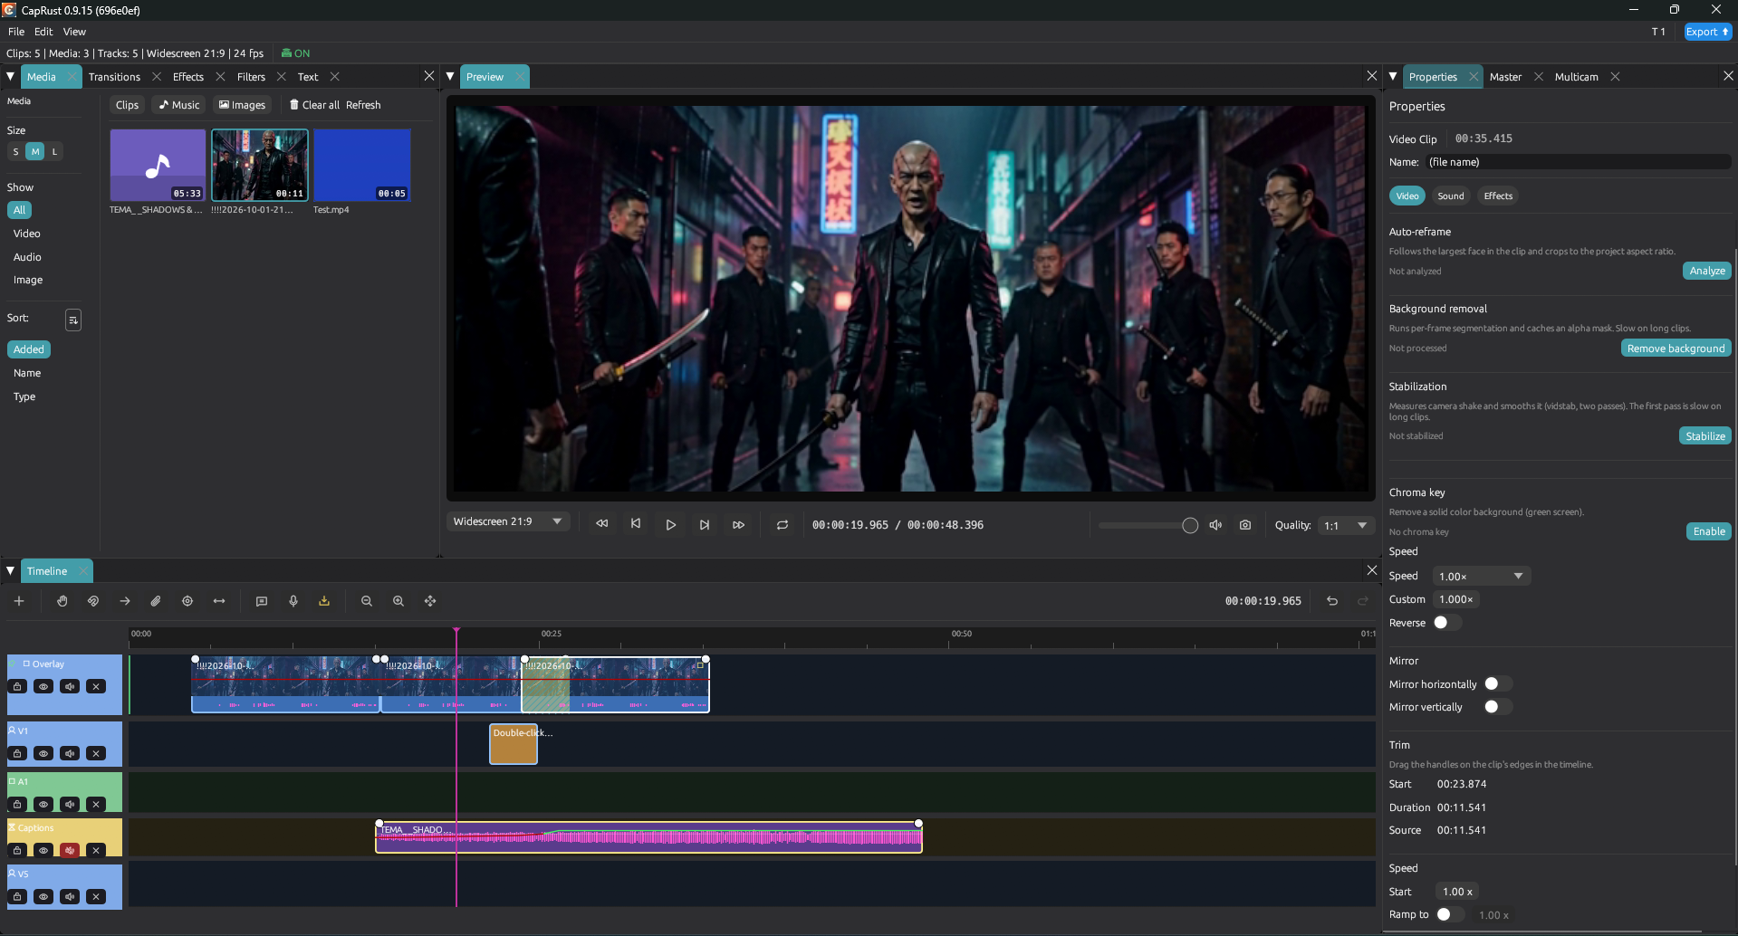Open the Quality 1:1 dropdown
This screenshot has width=1738, height=936.
click(1347, 525)
